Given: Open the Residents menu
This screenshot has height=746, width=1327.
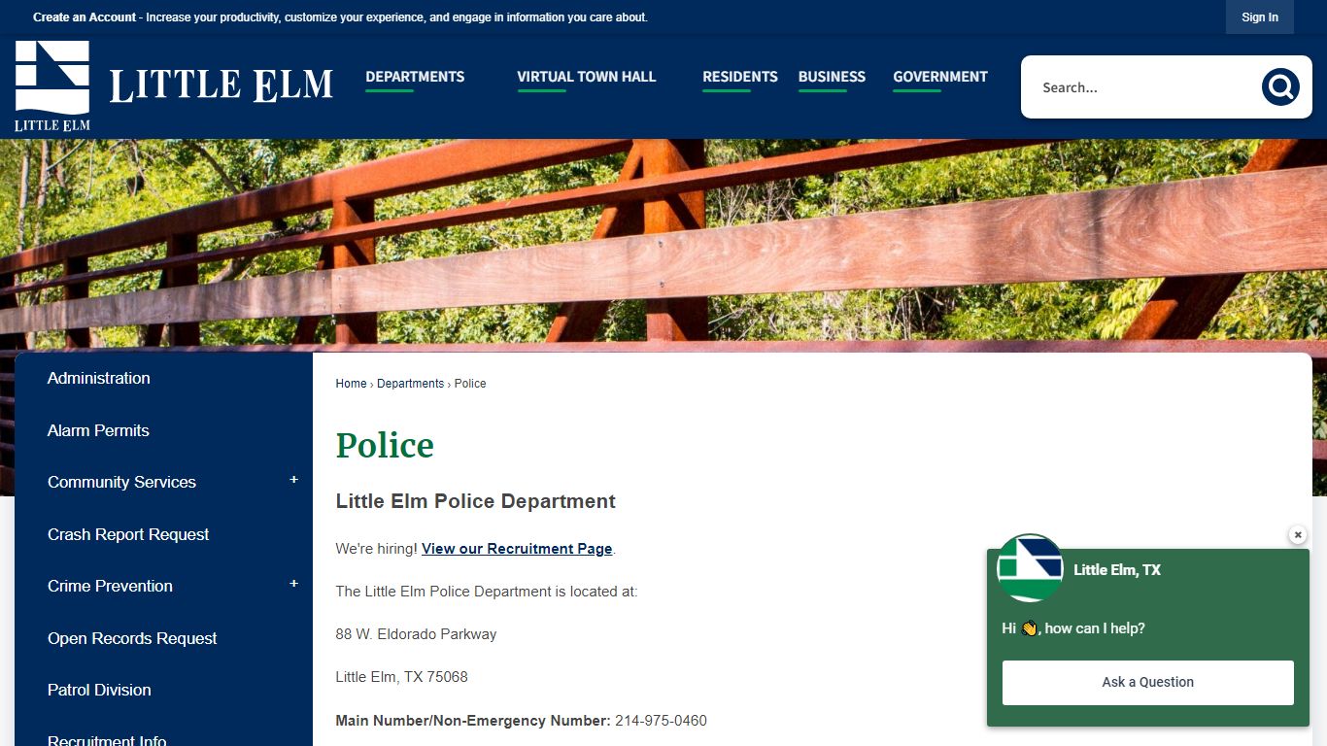Looking at the screenshot, I should point(739,78).
